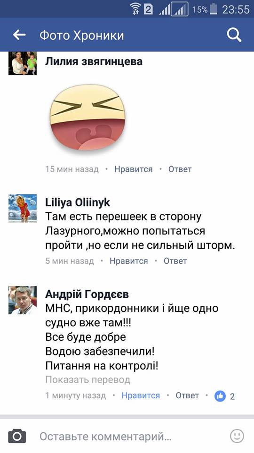Open search with magnifier icon
The height and width of the screenshot is (453, 254).
click(234, 35)
